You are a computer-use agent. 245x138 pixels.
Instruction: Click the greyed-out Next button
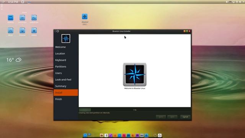click(172, 117)
